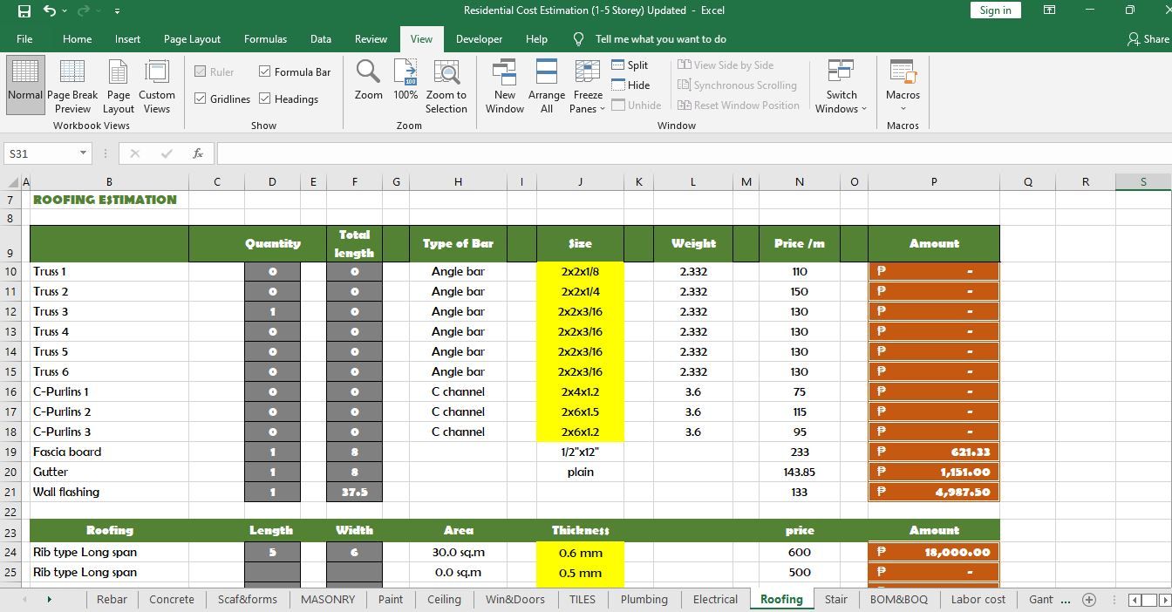Screen dimensions: 1172x612
Task: Click Split window button
Action: (630, 65)
